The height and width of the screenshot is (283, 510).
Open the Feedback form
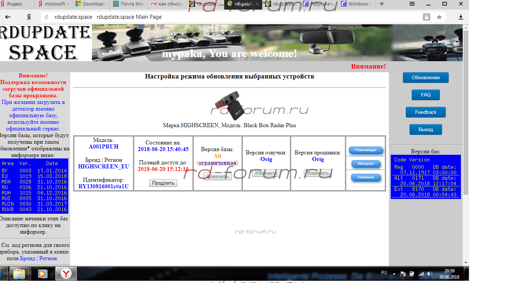[x=425, y=112]
